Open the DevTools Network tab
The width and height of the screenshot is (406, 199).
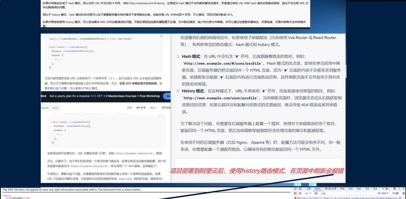pyautogui.click(x=342, y=189)
